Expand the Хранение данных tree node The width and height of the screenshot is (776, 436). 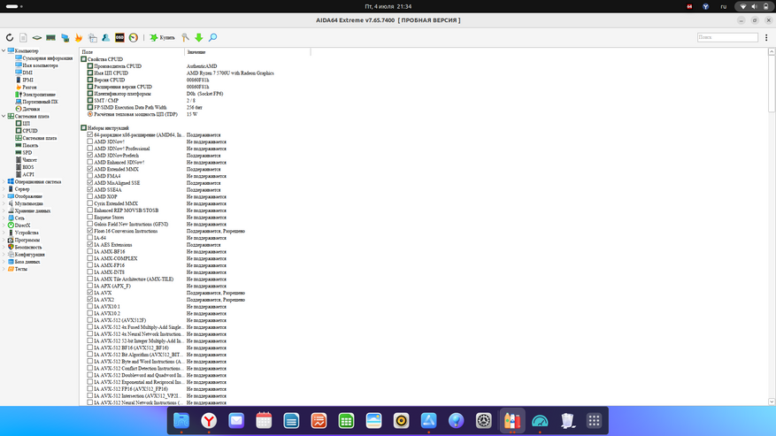pos(4,210)
